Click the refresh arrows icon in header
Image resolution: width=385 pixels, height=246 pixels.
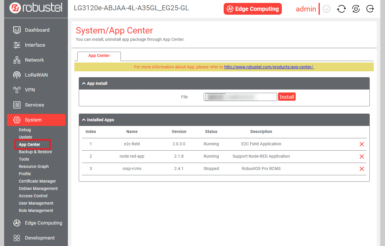pos(341,9)
